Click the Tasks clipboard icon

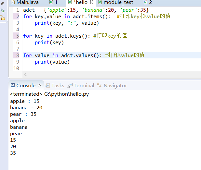point(48,85)
